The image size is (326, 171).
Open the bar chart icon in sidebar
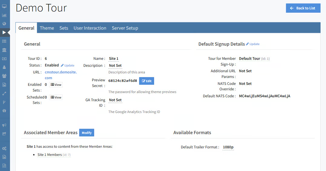coord(4,15)
